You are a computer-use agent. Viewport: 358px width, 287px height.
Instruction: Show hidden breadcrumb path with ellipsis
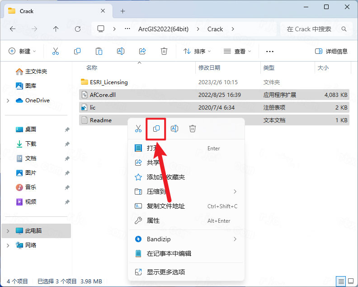point(127,29)
